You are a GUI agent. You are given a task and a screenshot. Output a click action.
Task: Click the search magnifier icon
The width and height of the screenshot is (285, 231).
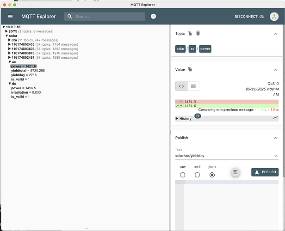coord(70,17)
